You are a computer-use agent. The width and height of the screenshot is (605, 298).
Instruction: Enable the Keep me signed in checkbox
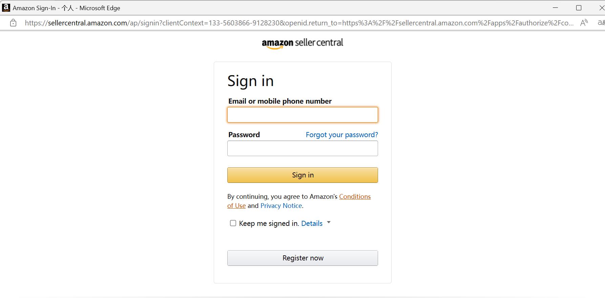tap(233, 223)
